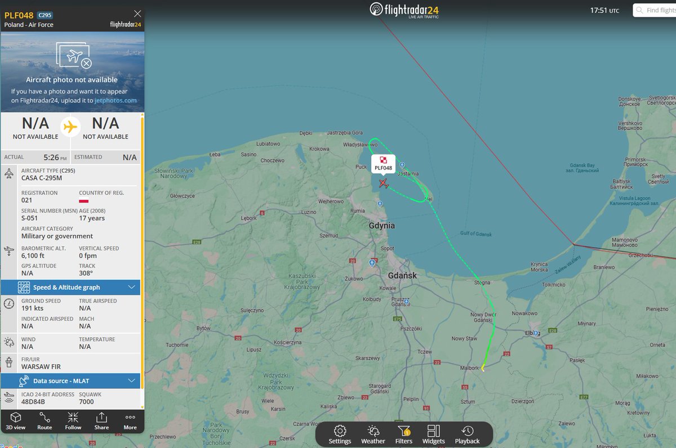Click the PLF048 callsign label on the map

click(383, 168)
